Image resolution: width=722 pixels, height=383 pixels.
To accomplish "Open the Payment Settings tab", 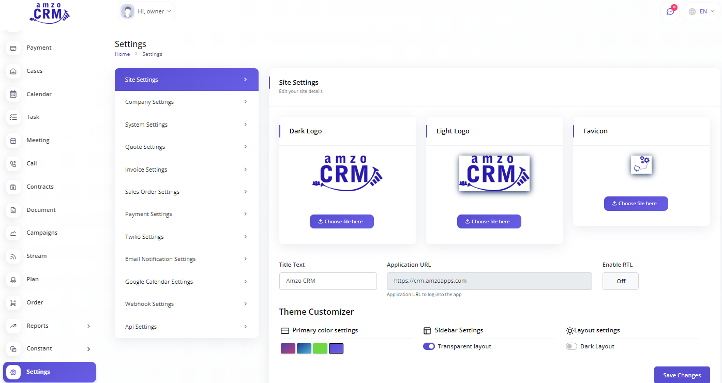I will click(187, 214).
